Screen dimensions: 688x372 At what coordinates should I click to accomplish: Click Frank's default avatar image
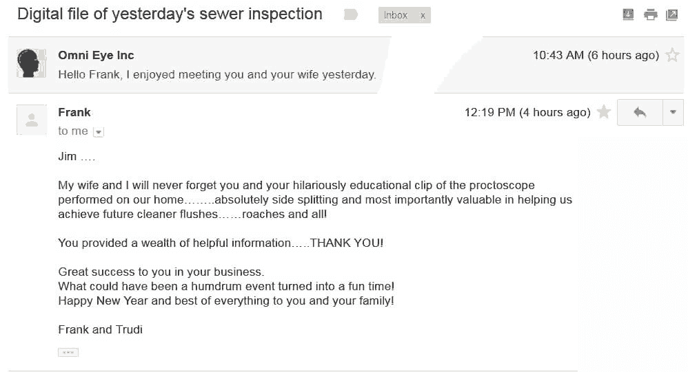tap(32, 120)
